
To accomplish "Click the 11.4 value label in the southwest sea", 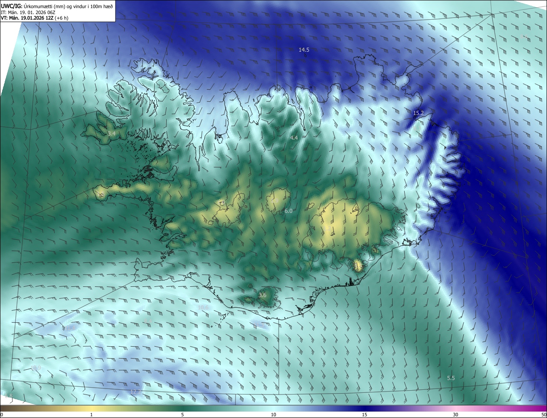I will 71,328.
